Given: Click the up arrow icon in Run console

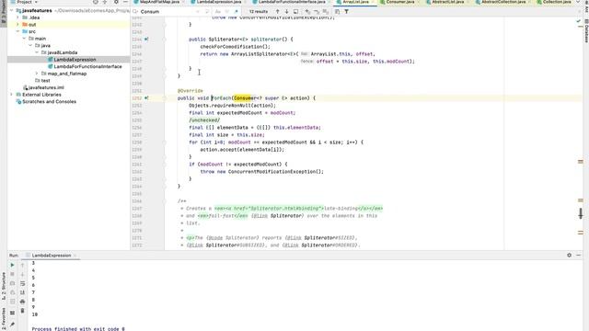Looking at the screenshot, I should pos(22,266).
